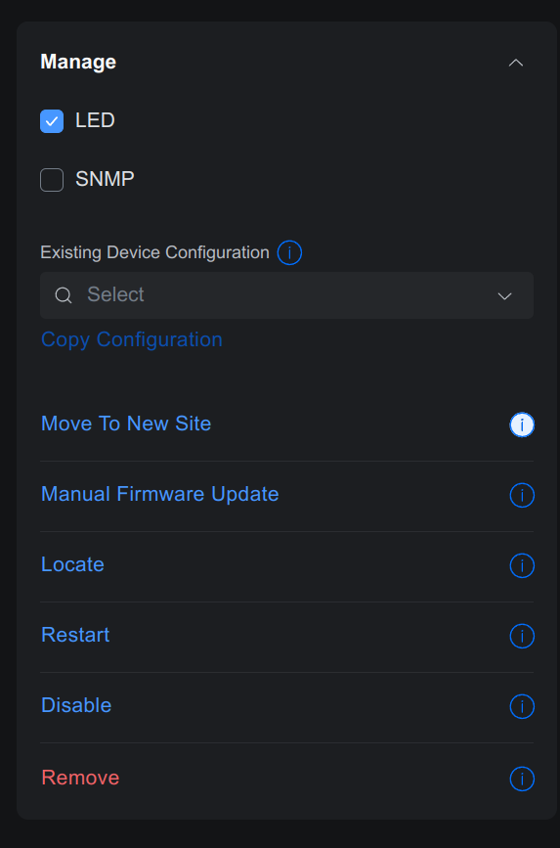Uncheck the LED checkbox
Screen dimensions: 560x848
tap(52, 121)
